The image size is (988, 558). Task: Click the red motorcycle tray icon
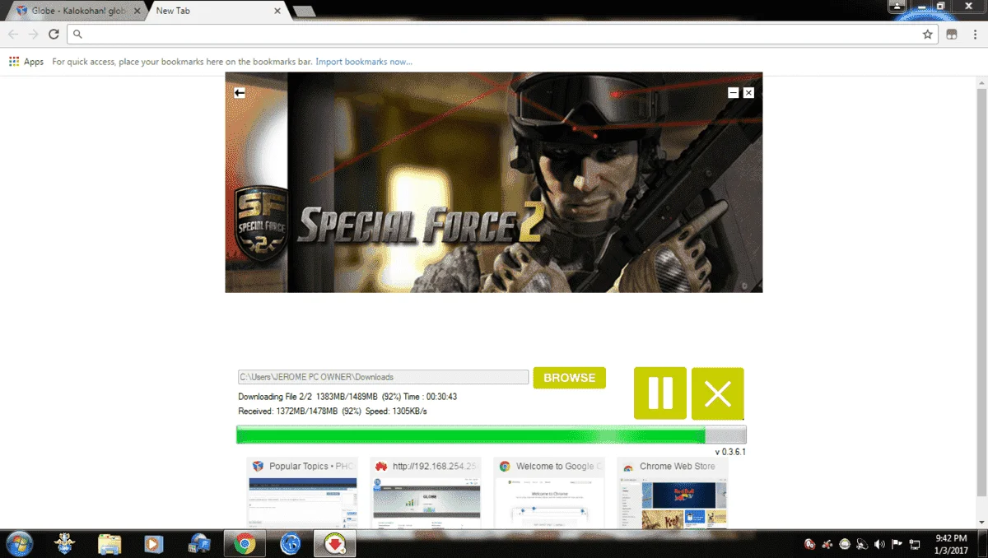[827, 544]
